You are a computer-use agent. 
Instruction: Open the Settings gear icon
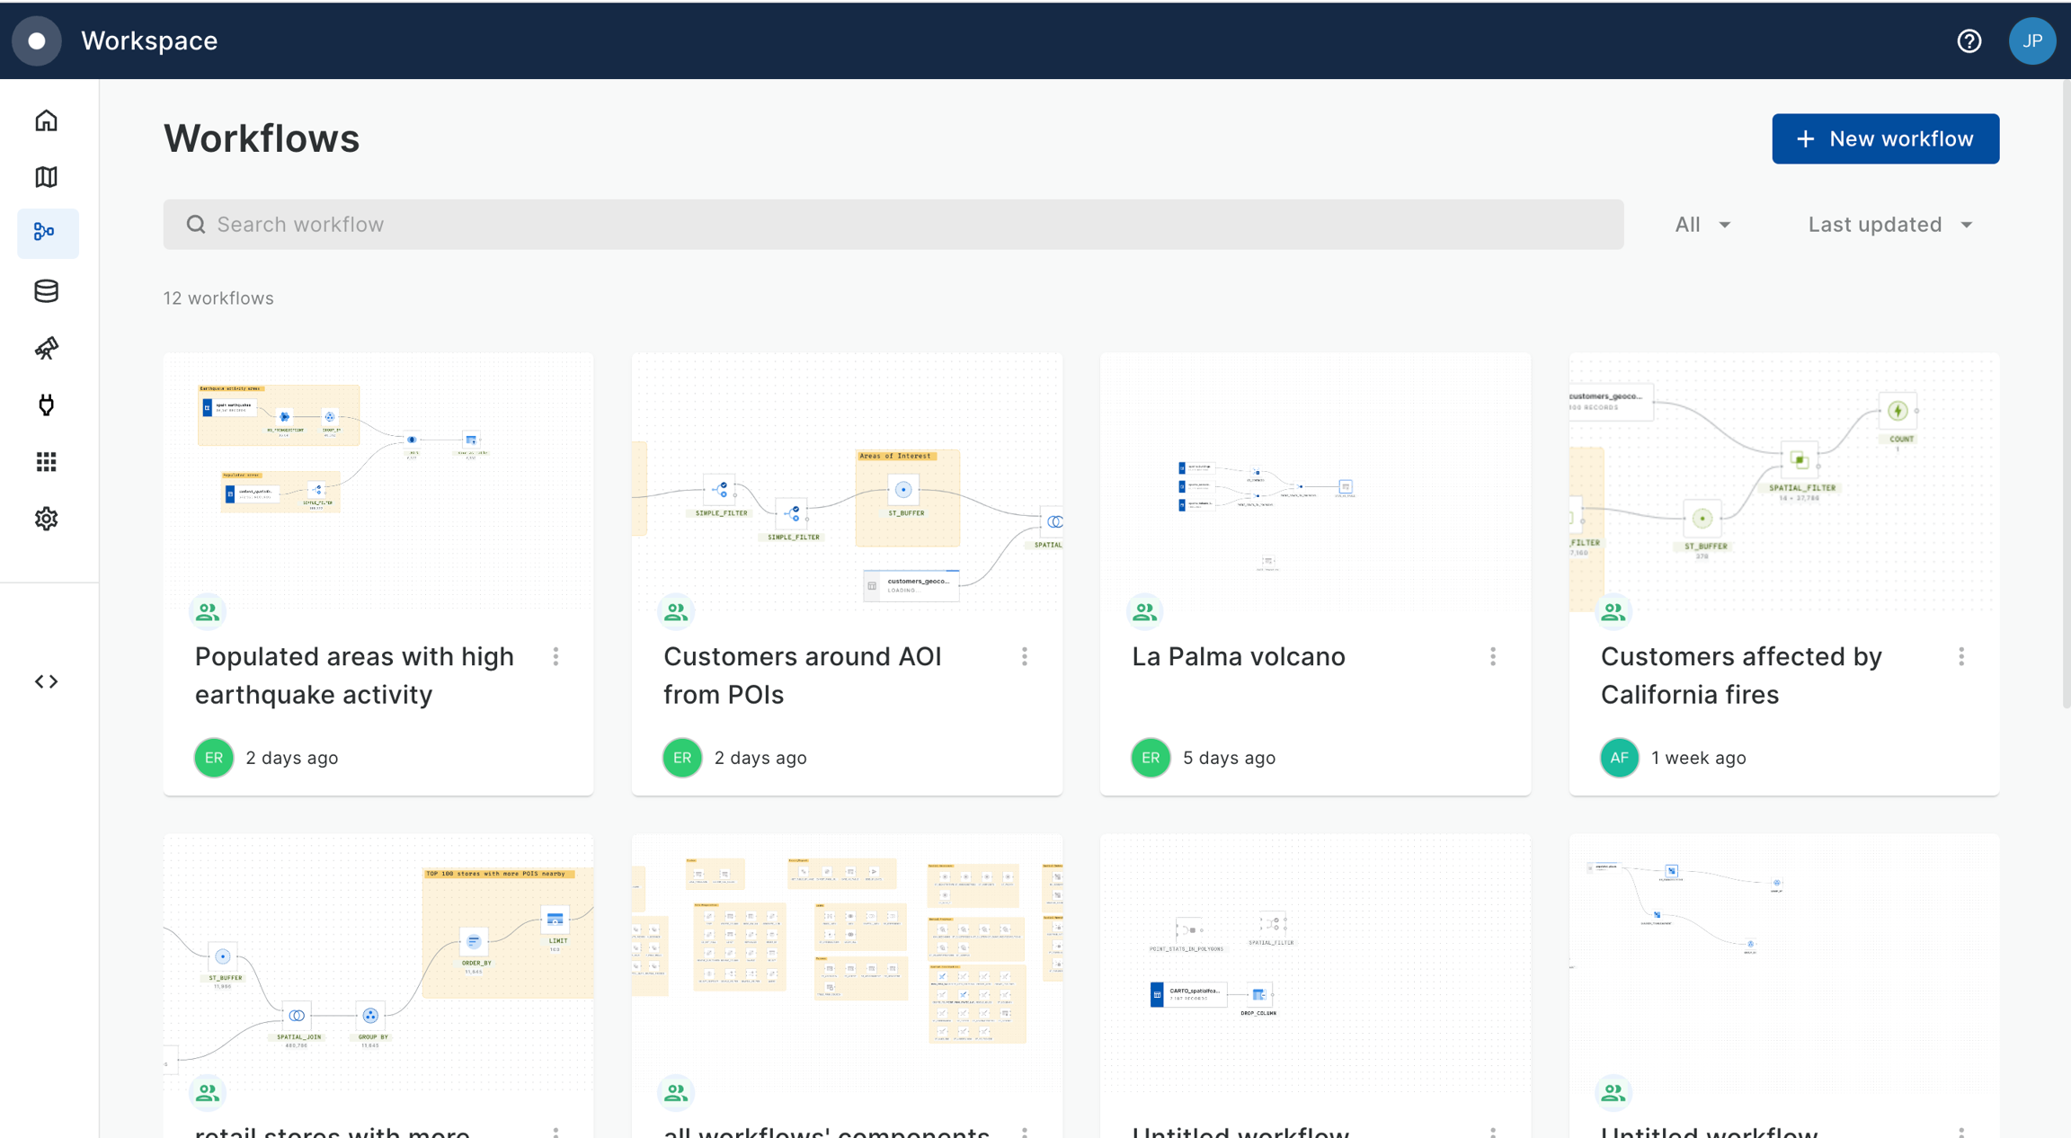point(47,519)
